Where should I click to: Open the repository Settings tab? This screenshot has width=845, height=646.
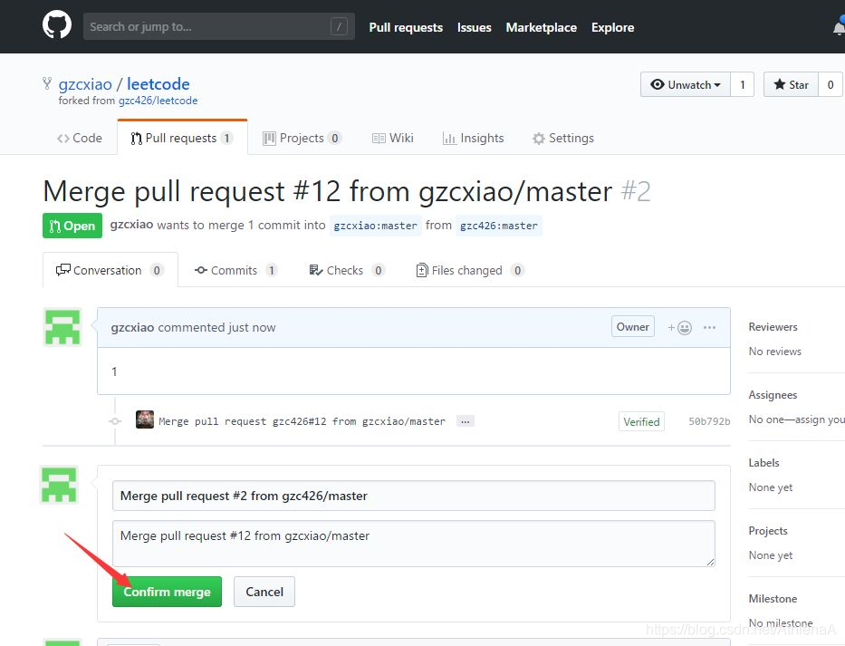tap(563, 138)
